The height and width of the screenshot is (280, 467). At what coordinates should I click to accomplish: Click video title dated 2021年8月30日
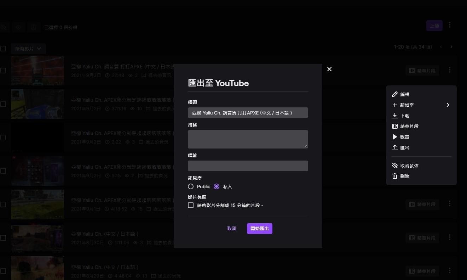(105, 234)
